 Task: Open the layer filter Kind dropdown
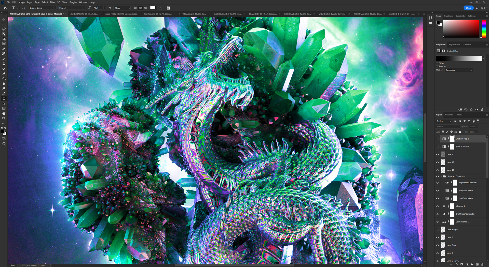(x=444, y=121)
